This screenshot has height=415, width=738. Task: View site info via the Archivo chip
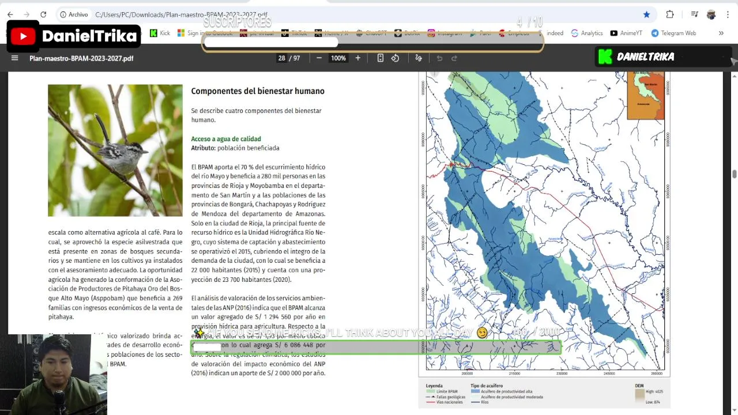click(x=74, y=14)
